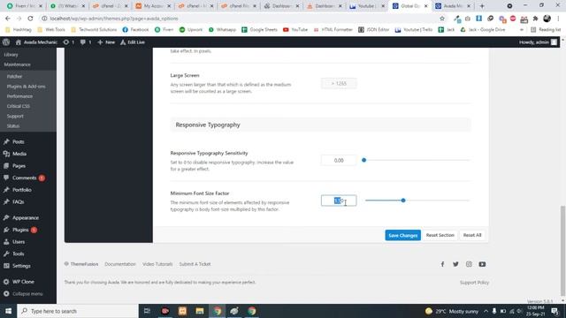Open the Submit A Ticket link
The height and width of the screenshot is (318, 566).
point(195,264)
